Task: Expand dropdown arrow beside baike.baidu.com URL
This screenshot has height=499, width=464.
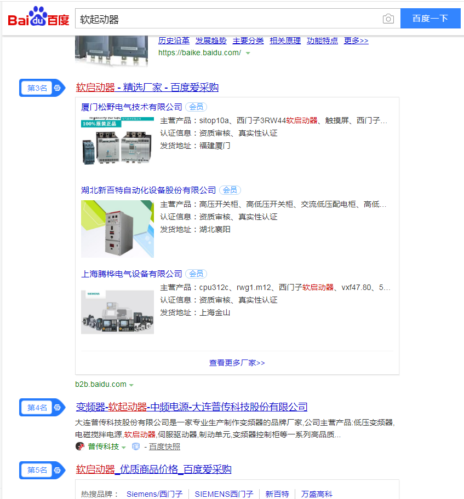Action: [248, 53]
